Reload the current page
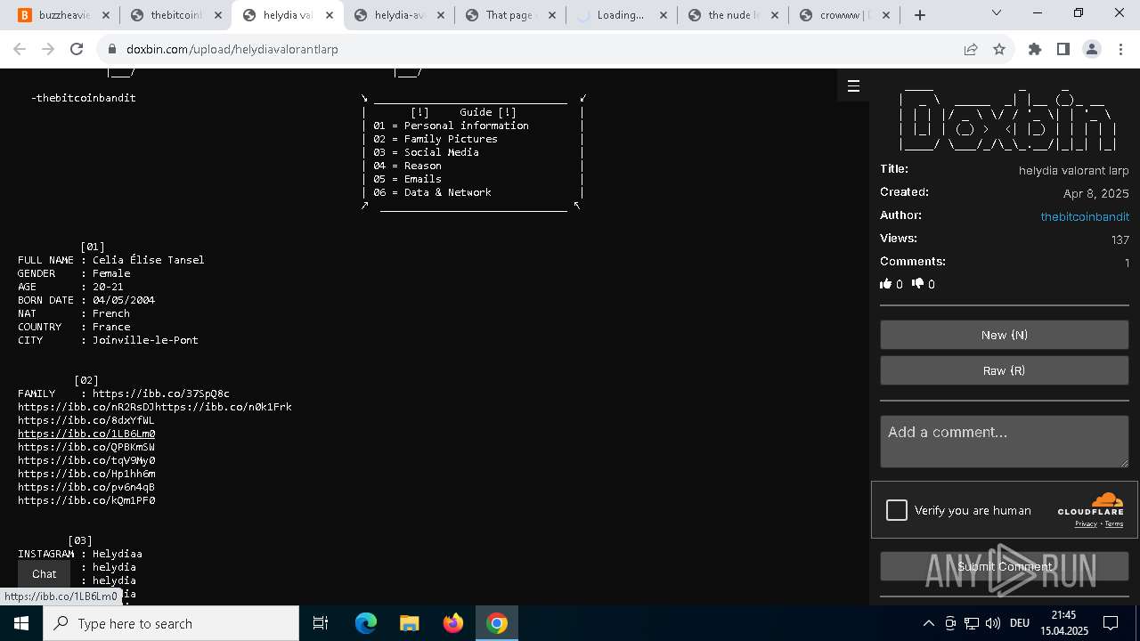The width and height of the screenshot is (1140, 641). click(77, 50)
